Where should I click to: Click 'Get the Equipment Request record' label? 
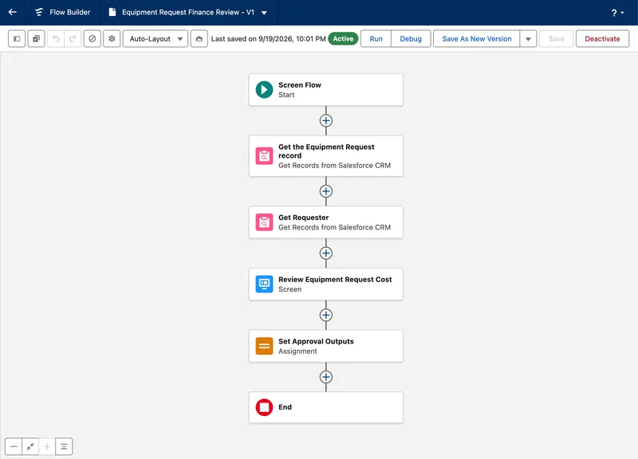[x=326, y=151]
